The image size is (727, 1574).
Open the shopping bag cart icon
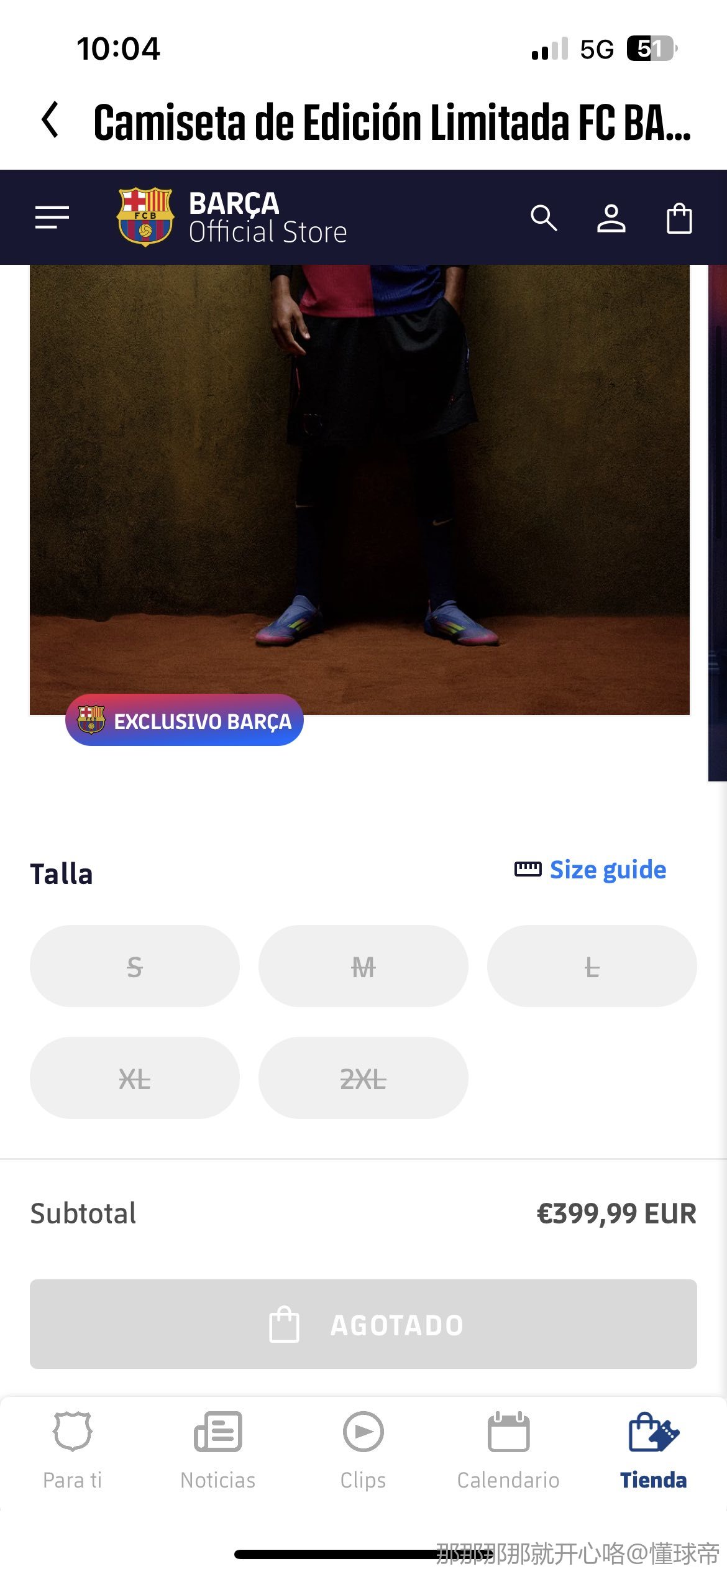[x=679, y=218]
